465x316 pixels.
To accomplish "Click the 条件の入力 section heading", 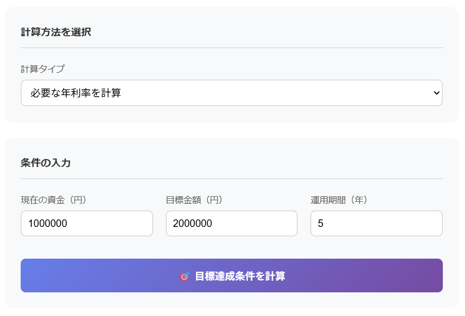I will (x=46, y=163).
